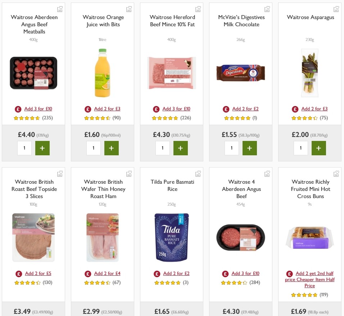Add Orange Juice with Bits using the green plus
This screenshot has height=316, width=344.
(112, 148)
